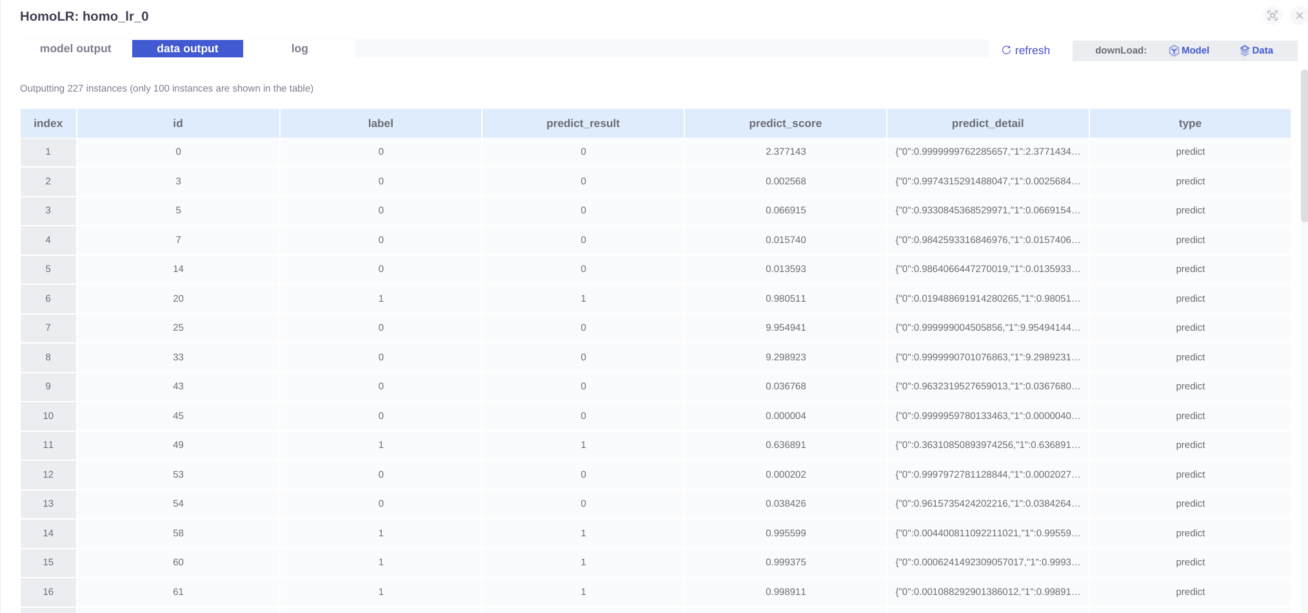Image resolution: width=1308 pixels, height=613 pixels.
Task: Click id cell 53
Action: 178,474
